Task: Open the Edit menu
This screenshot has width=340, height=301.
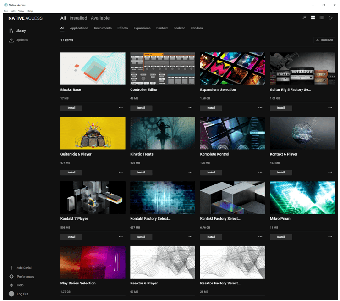Action: [x=13, y=11]
